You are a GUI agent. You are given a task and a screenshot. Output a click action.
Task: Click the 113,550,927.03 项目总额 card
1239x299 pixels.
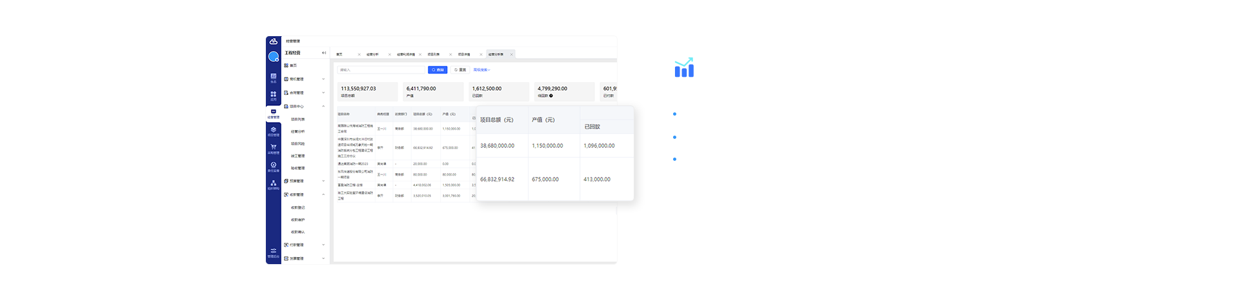pos(367,91)
